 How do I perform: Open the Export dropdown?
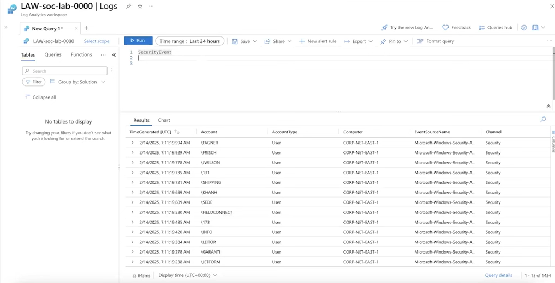click(358, 41)
